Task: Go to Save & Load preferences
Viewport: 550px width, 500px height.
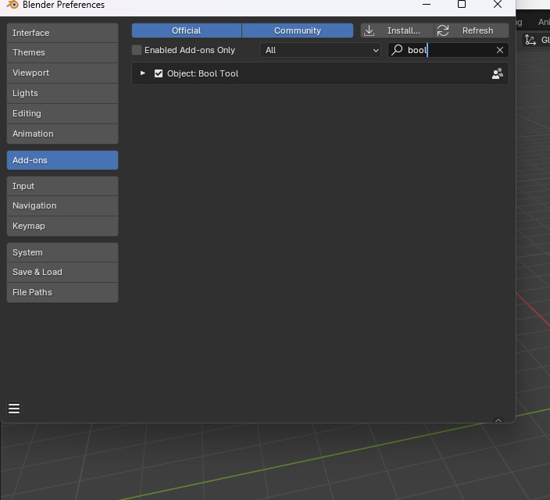Action: [x=62, y=273]
